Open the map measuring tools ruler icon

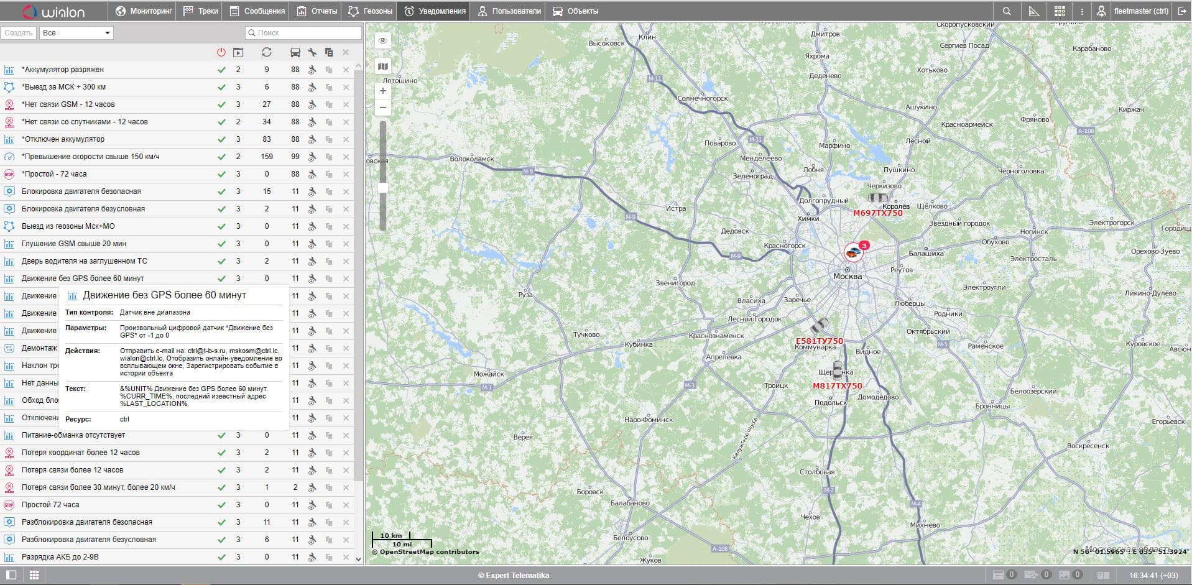pyautogui.click(x=1033, y=11)
